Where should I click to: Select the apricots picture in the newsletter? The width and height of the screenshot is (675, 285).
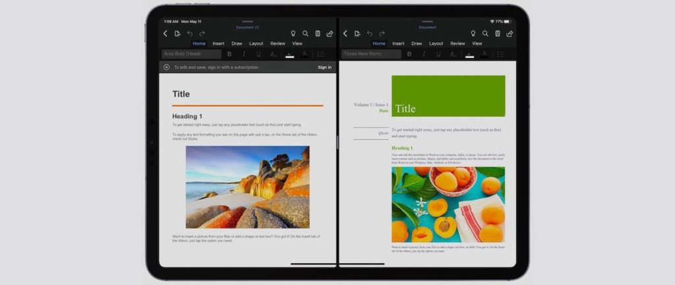coord(448,204)
